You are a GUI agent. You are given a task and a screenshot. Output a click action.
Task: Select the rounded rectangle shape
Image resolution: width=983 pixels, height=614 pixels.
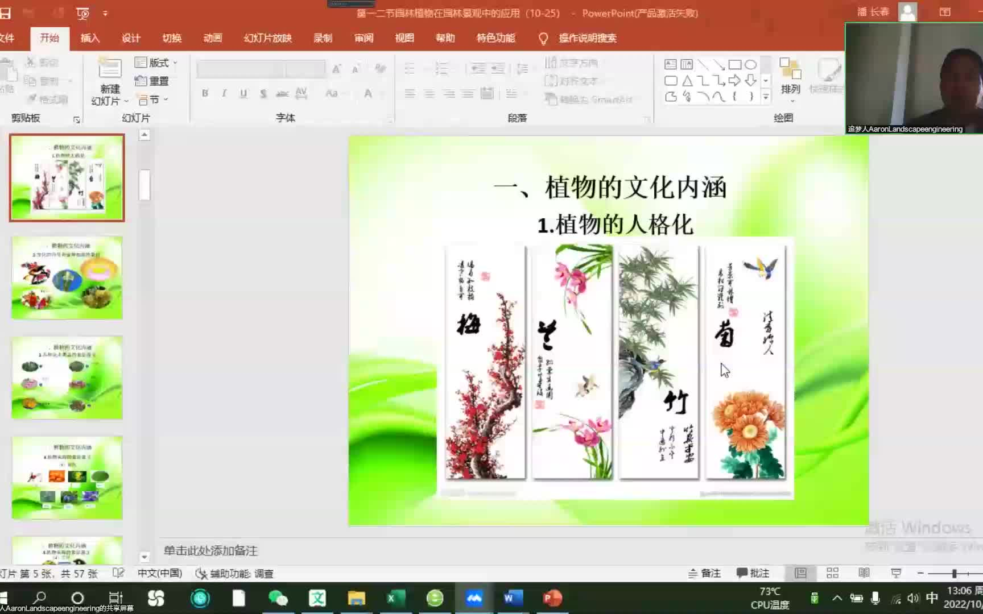(671, 81)
